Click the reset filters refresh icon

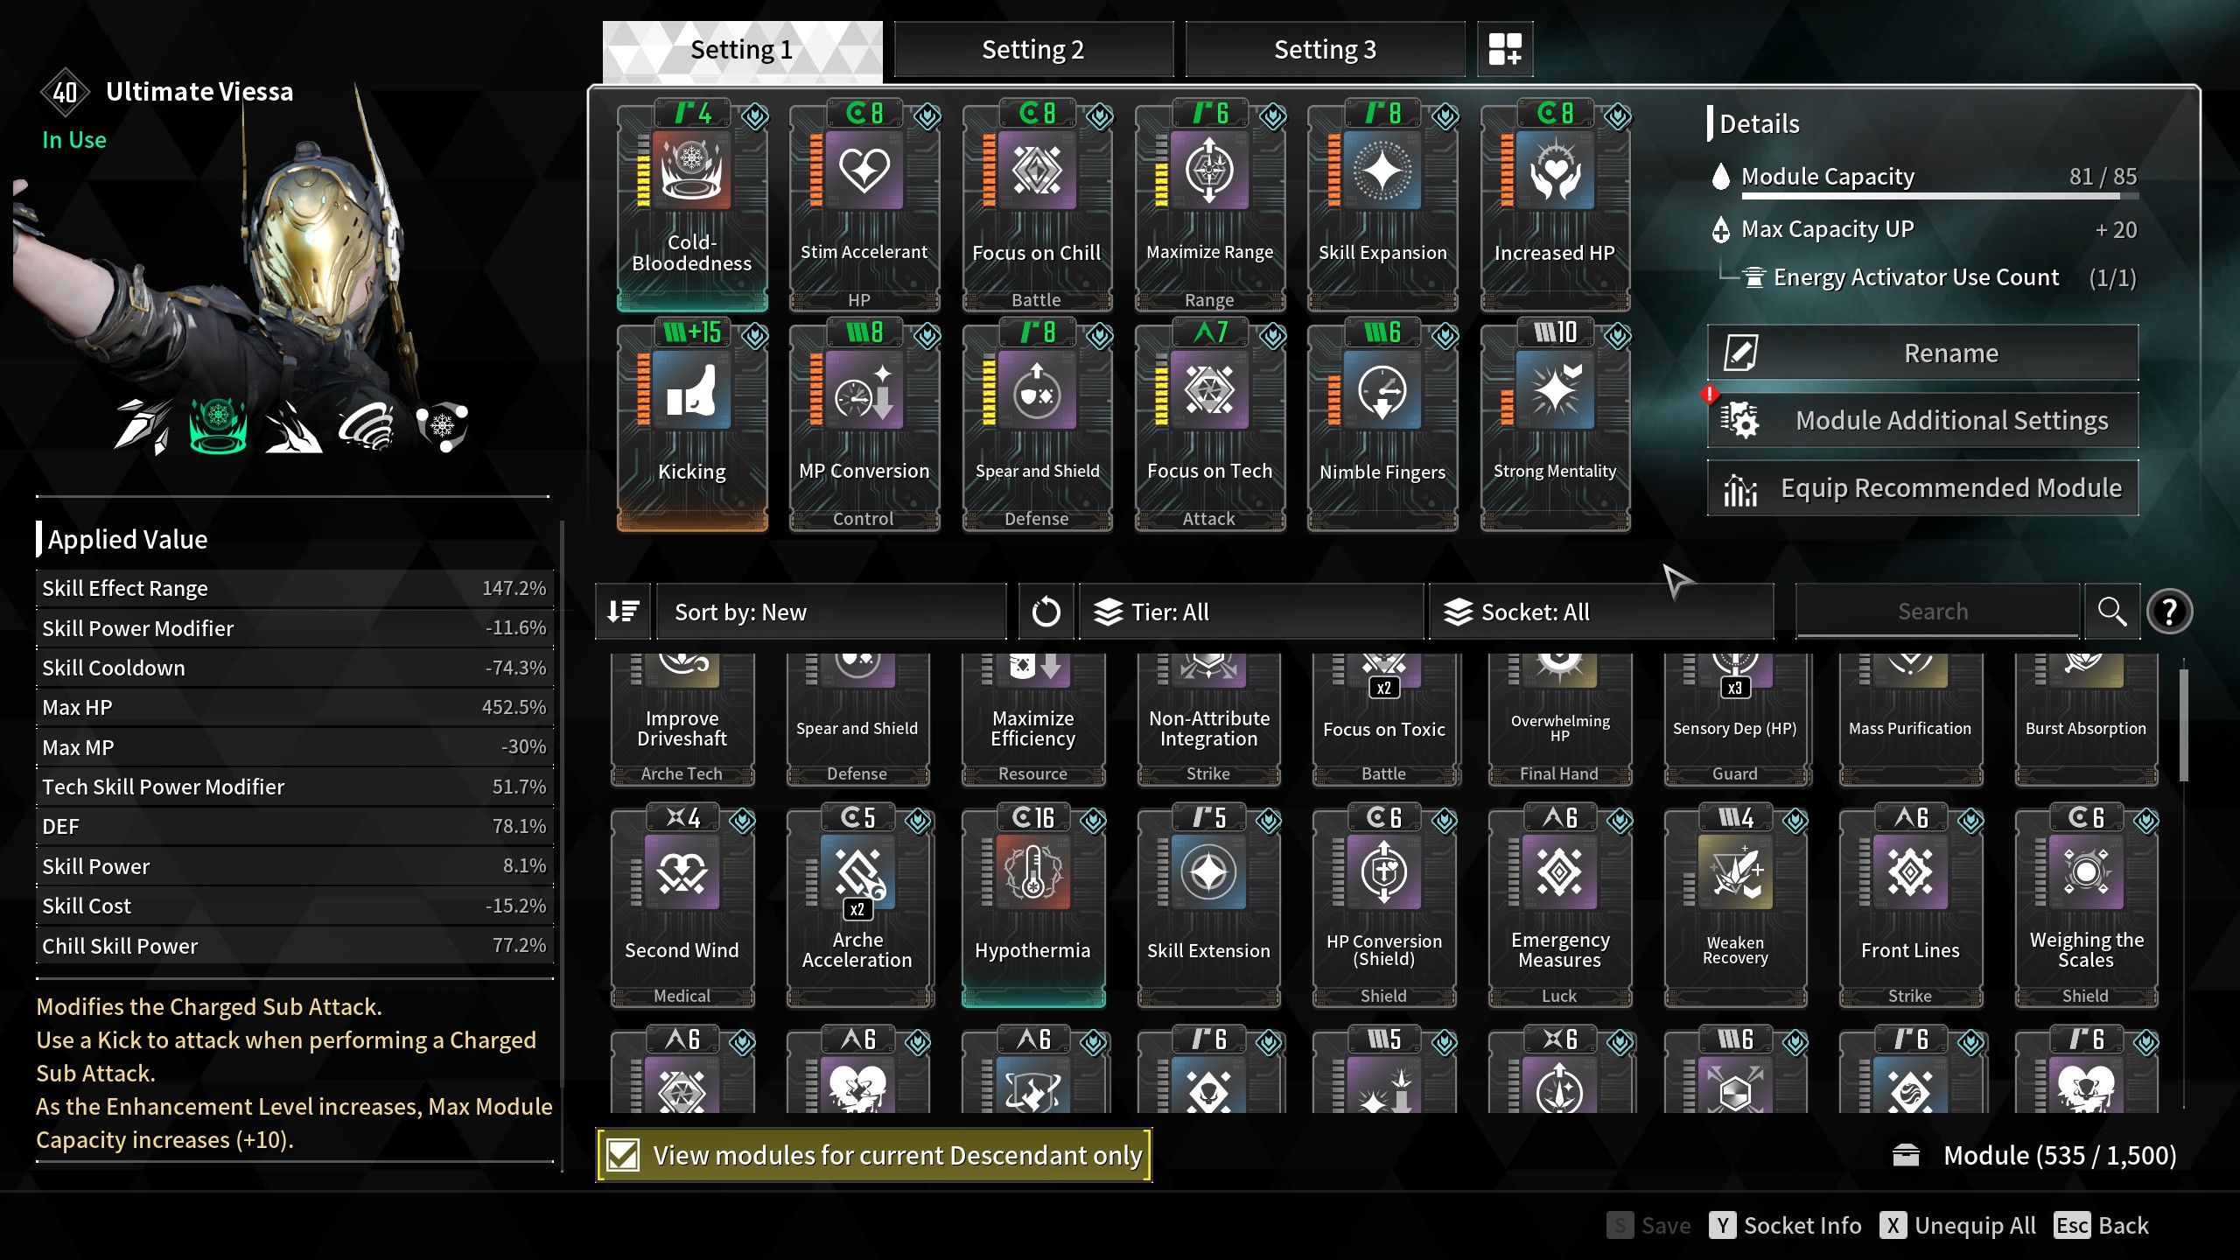click(1046, 612)
